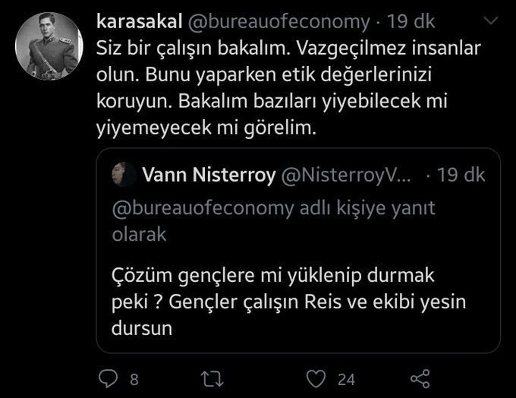516x398 pixels.
Task: Open the share icon menu
Action: [420, 377]
